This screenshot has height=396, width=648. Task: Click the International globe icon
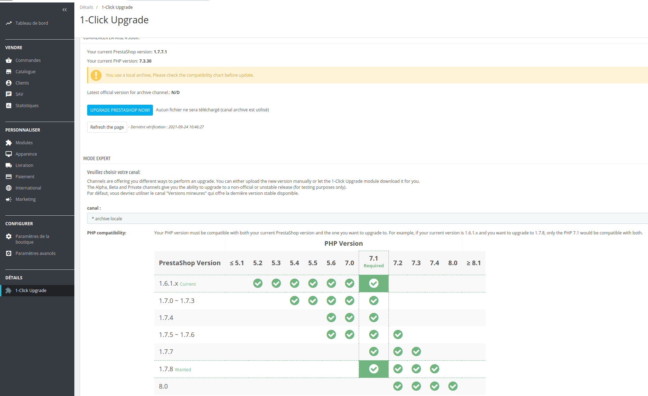(9, 188)
